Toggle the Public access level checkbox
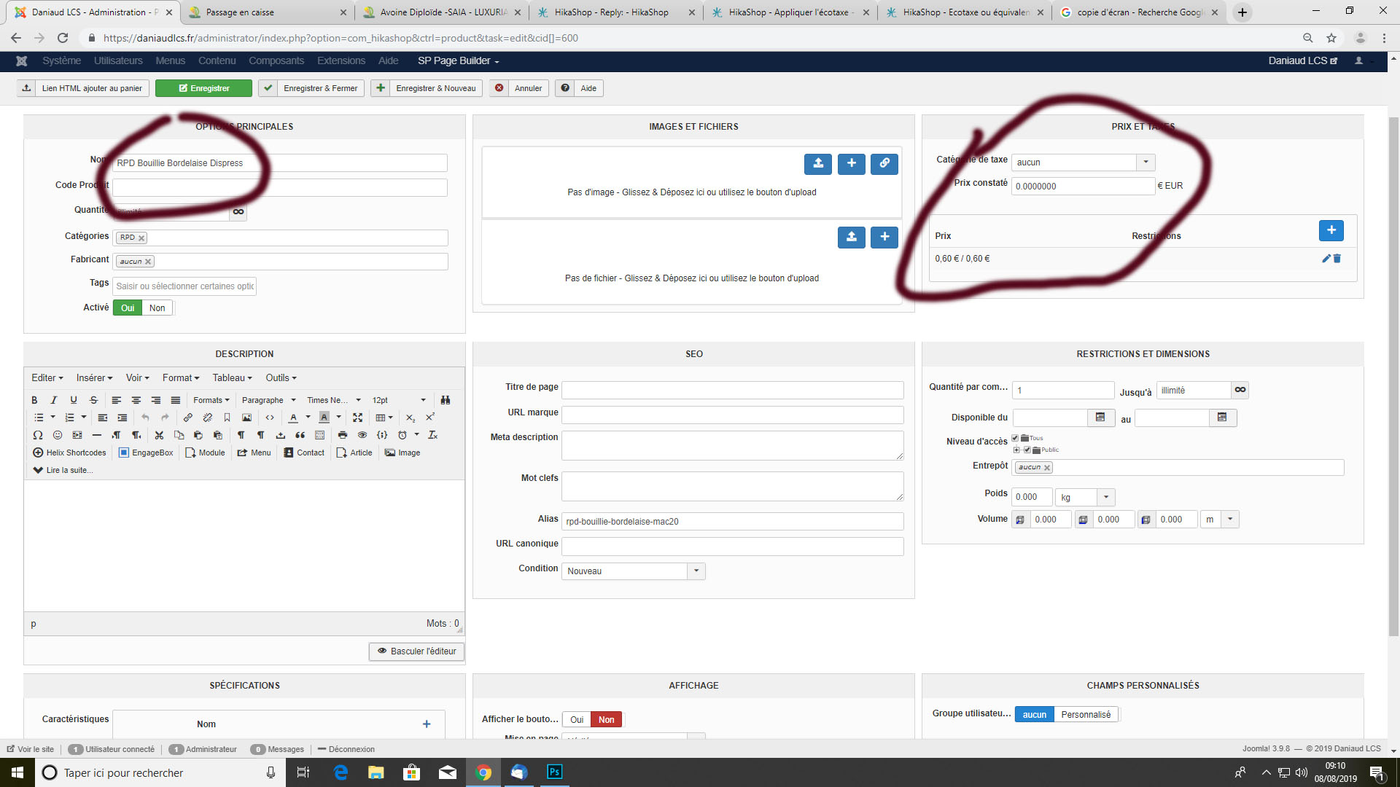This screenshot has height=787, width=1400. (1027, 450)
